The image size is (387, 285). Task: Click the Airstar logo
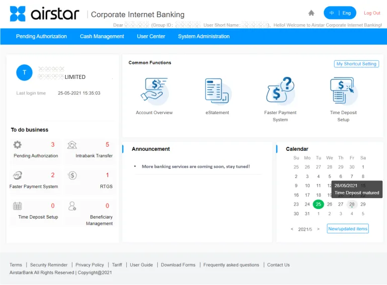(44, 14)
